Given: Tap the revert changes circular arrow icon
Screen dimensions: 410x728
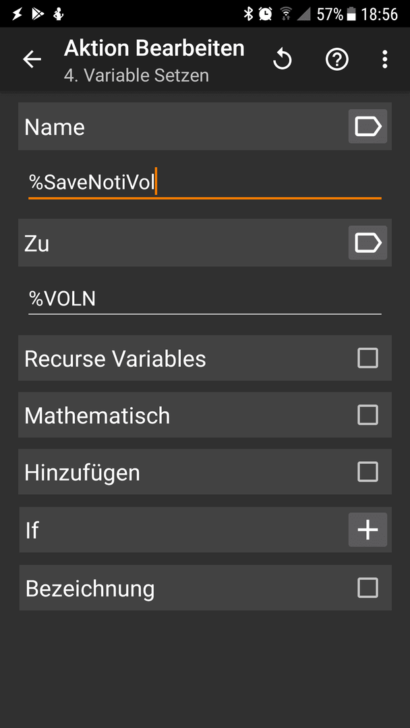Looking at the screenshot, I should click(283, 59).
